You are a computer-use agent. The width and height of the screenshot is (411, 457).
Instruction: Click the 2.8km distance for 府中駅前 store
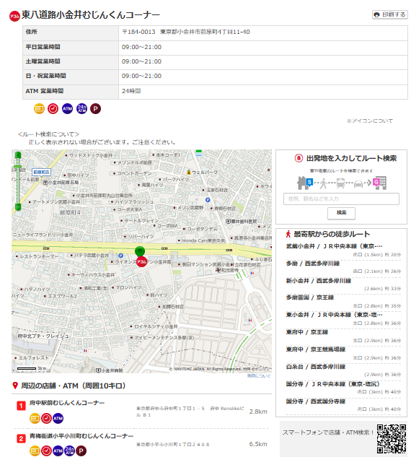click(258, 412)
